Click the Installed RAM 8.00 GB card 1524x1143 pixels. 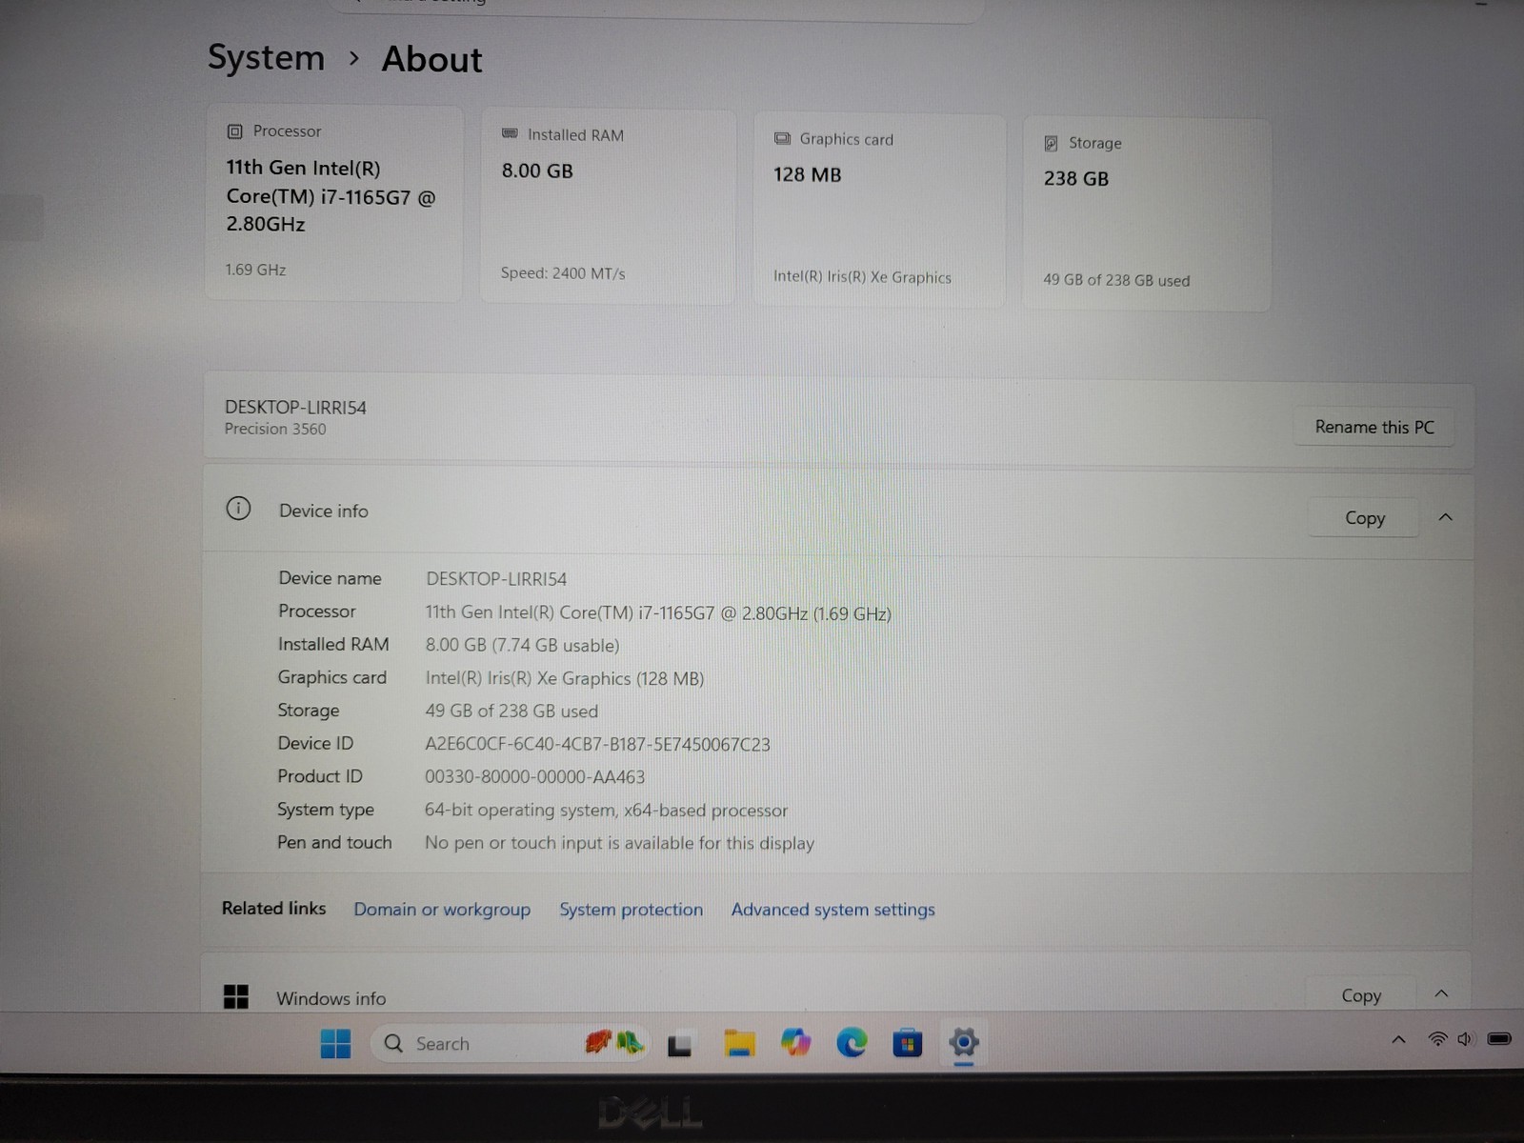click(x=608, y=206)
